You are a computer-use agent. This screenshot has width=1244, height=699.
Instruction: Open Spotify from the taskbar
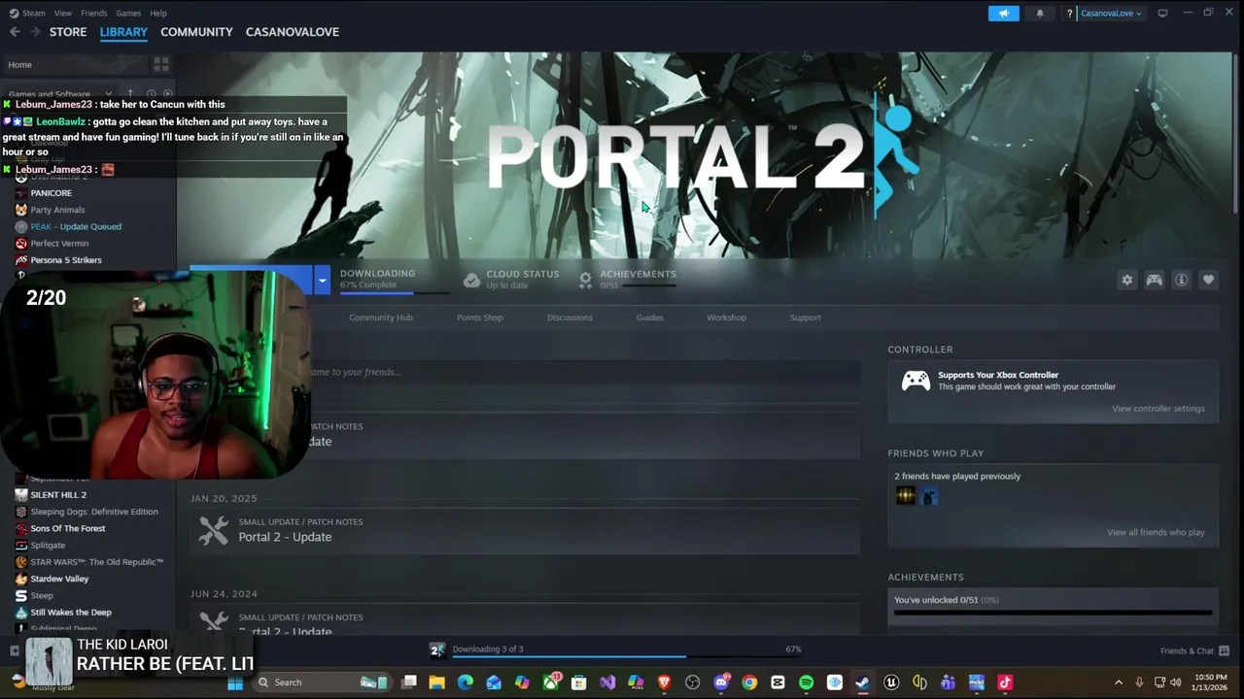(806, 682)
